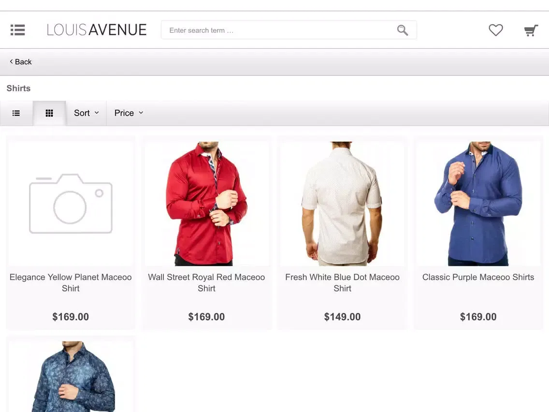Image resolution: width=549 pixels, height=412 pixels.
Task: Click the $169.00 price under Wall Street shirt
Action: click(206, 317)
